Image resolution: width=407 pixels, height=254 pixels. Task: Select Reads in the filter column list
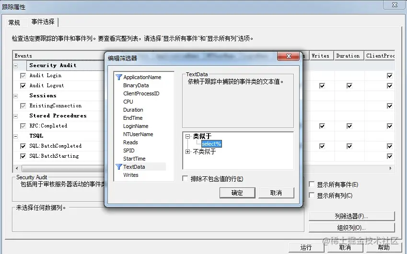[130, 142]
